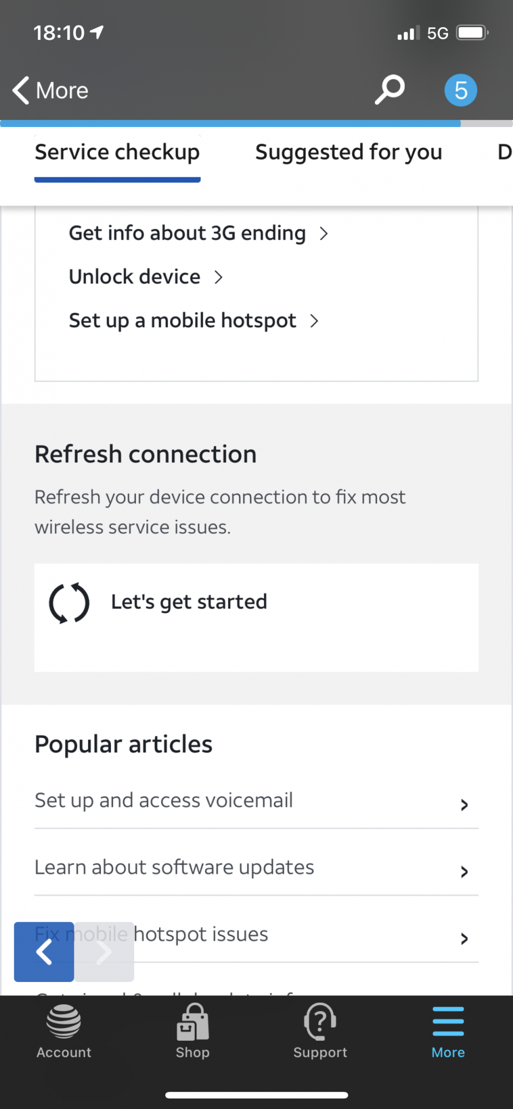This screenshot has height=1109, width=513.
Task: Switch to the Suggested for you tab
Action: coord(348,152)
